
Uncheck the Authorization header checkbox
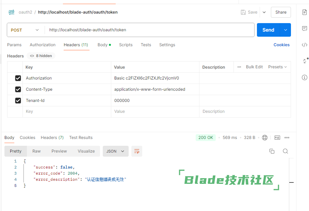pos(18,78)
